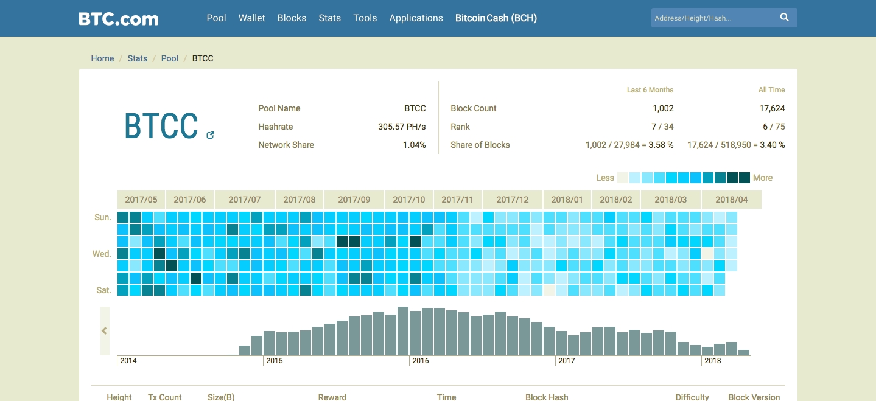The height and width of the screenshot is (401, 876).
Task: Open the Applications navigation item
Action: coord(416,18)
